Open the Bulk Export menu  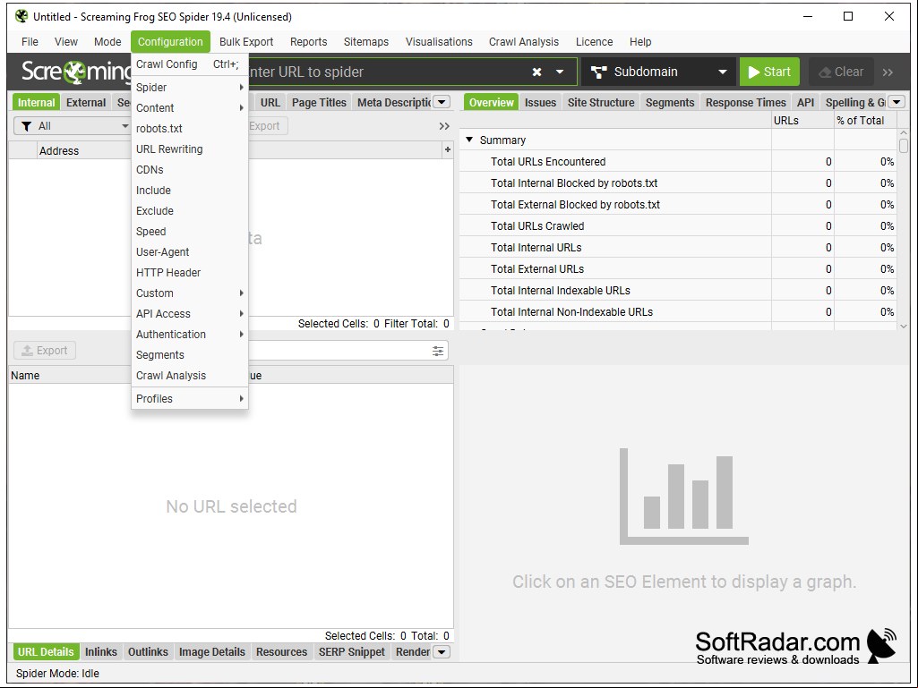click(246, 41)
